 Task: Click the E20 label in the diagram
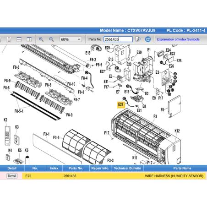tap(129, 64)
